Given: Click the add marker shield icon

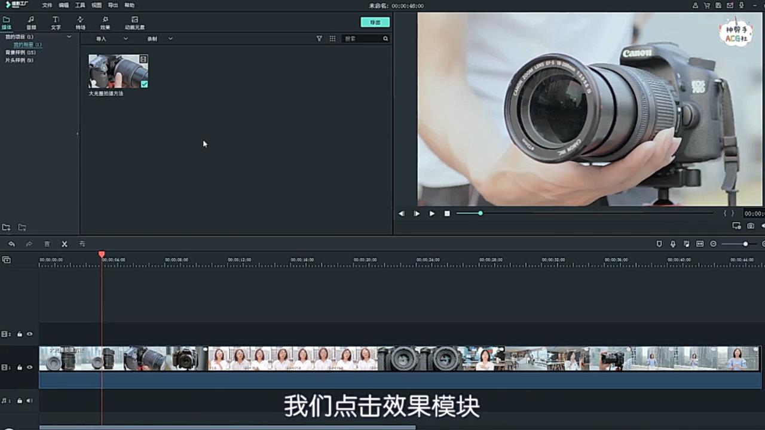Looking at the screenshot, I should coord(659,244).
